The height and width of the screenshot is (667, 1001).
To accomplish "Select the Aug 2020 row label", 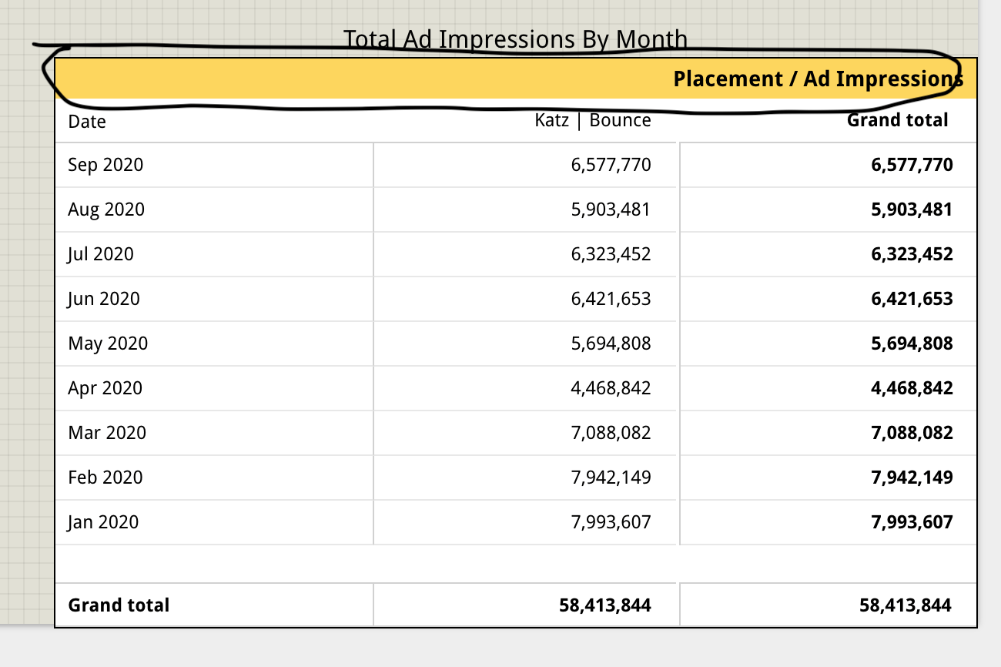I will click(106, 209).
